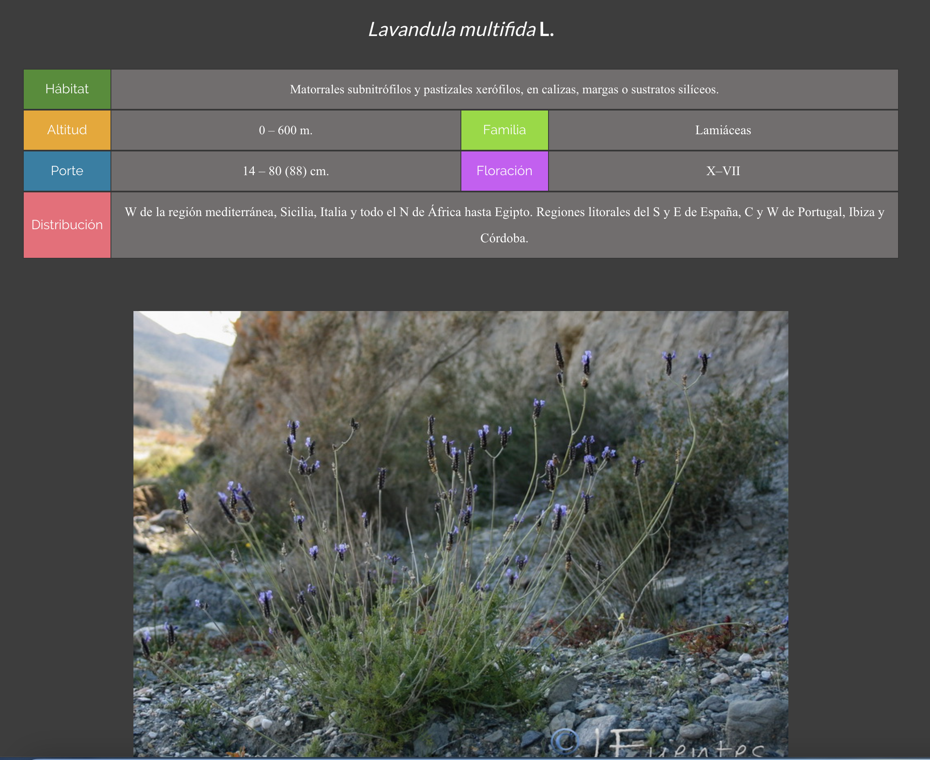Click the 0 – 600 m. altitude value
This screenshot has width=930, height=760.
[x=285, y=130]
